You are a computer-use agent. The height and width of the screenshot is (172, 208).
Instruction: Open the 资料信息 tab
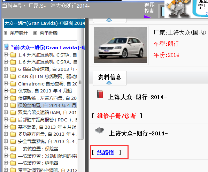coord(109,78)
